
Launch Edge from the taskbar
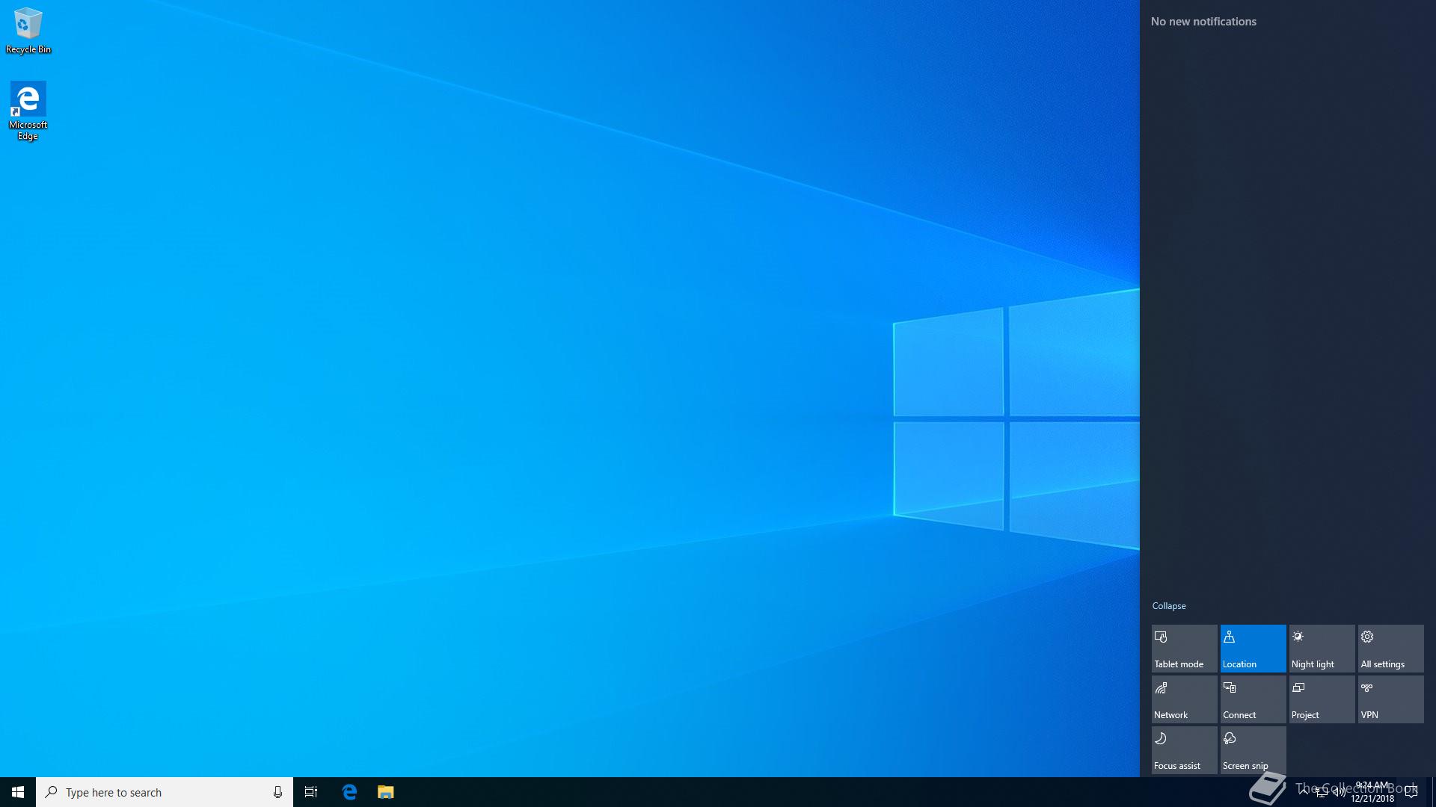[349, 792]
